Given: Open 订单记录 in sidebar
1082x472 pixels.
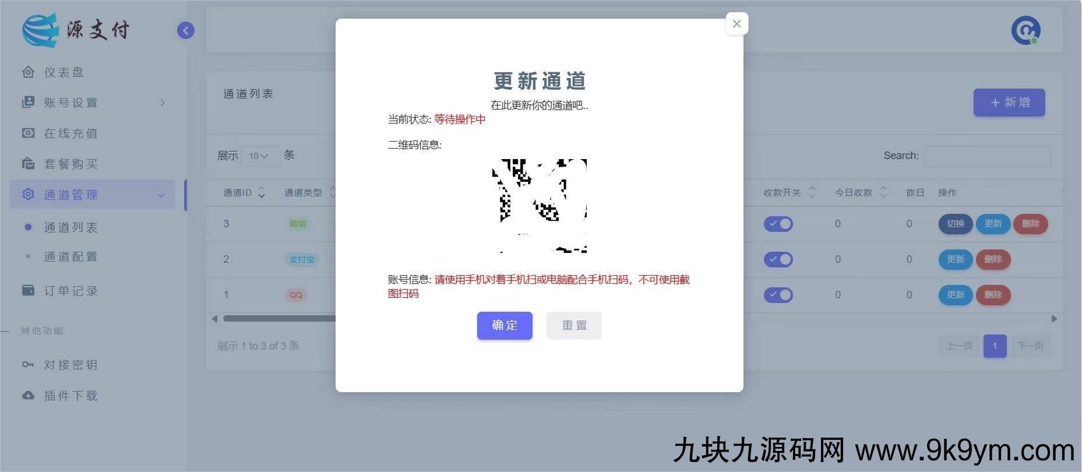Looking at the screenshot, I should point(71,291).
